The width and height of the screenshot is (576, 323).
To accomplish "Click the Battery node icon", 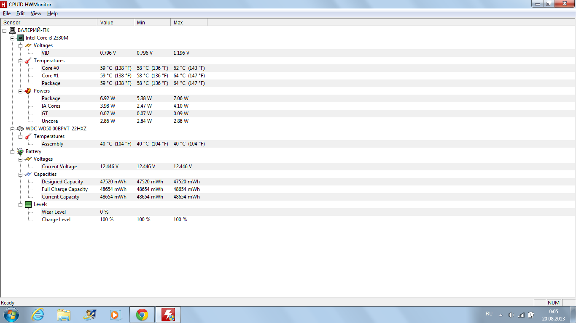I will (20, 151).
